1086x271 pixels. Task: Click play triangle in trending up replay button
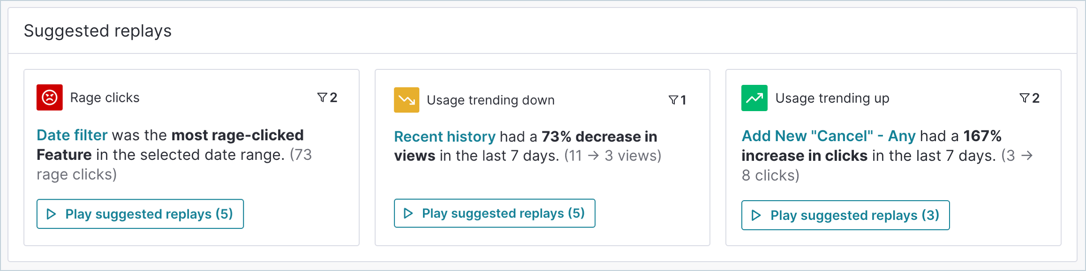coord(756,215)
